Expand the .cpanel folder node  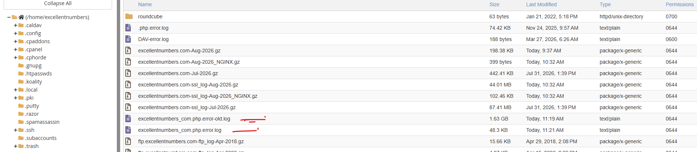coord(15,49)
